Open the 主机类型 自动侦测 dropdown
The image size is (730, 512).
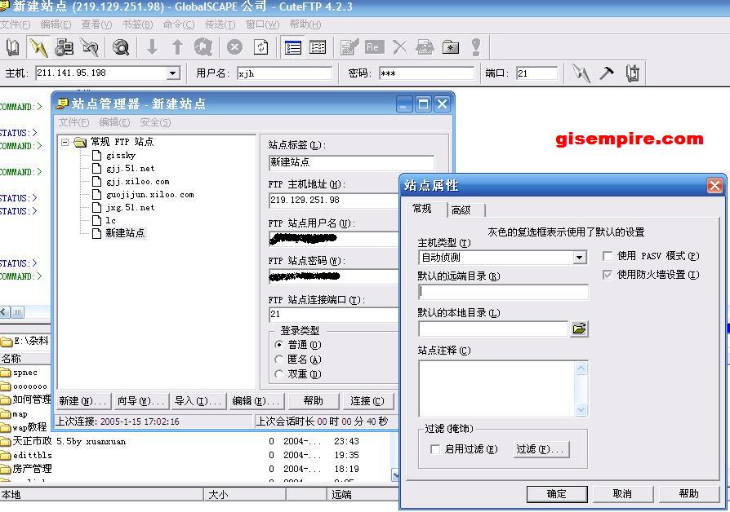(x=579, y=257)
